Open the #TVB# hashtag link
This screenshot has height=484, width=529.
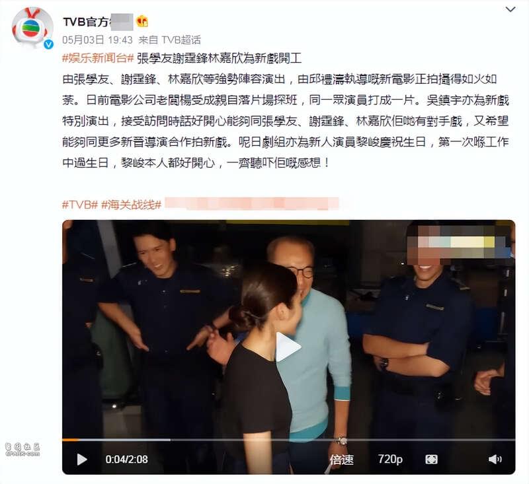click(x=80, y=205)
